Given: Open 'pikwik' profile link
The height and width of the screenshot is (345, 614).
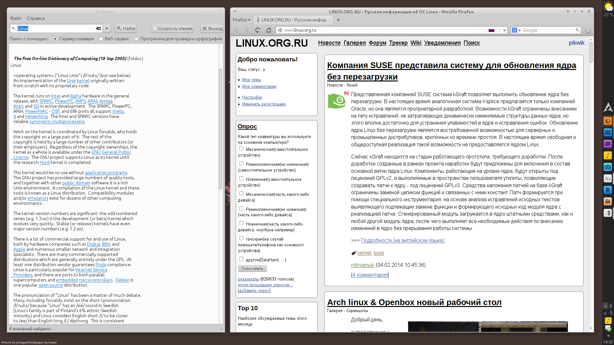Looking at the screenshot, I should click(576, 43).
